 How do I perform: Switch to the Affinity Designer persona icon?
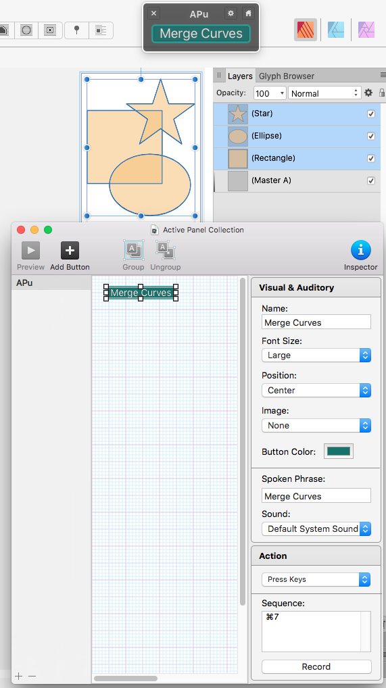[x=335, y=30]
